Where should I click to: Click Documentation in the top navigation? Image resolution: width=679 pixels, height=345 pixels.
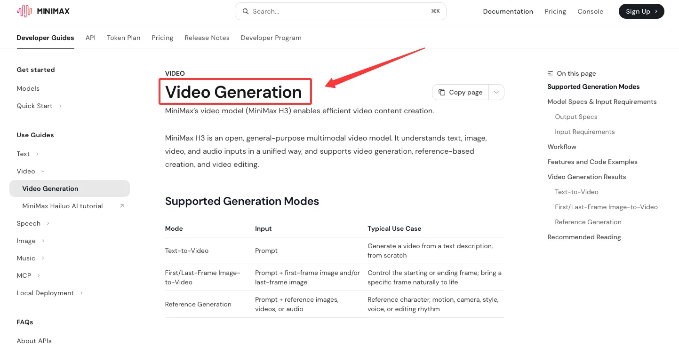pyautogui.click(x=508, y=11)
